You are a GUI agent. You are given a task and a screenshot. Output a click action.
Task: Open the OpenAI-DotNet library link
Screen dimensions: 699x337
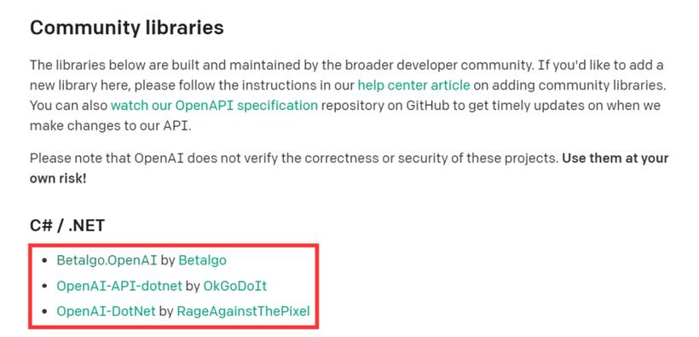[106, 311]
